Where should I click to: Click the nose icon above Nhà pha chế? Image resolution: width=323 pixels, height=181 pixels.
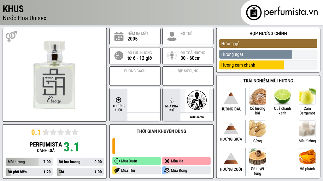tap(171, 100)
